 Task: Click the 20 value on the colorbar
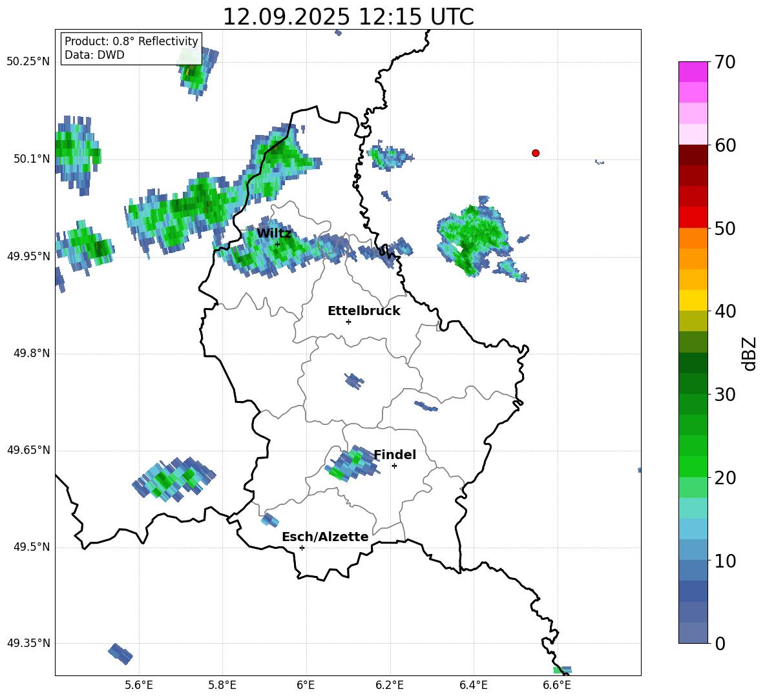click(725, 477)
